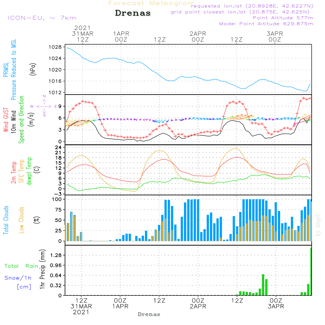The image size is (325, 325).
Task: Select the Forecast Meteogram heading
Action: coord(151,4)
